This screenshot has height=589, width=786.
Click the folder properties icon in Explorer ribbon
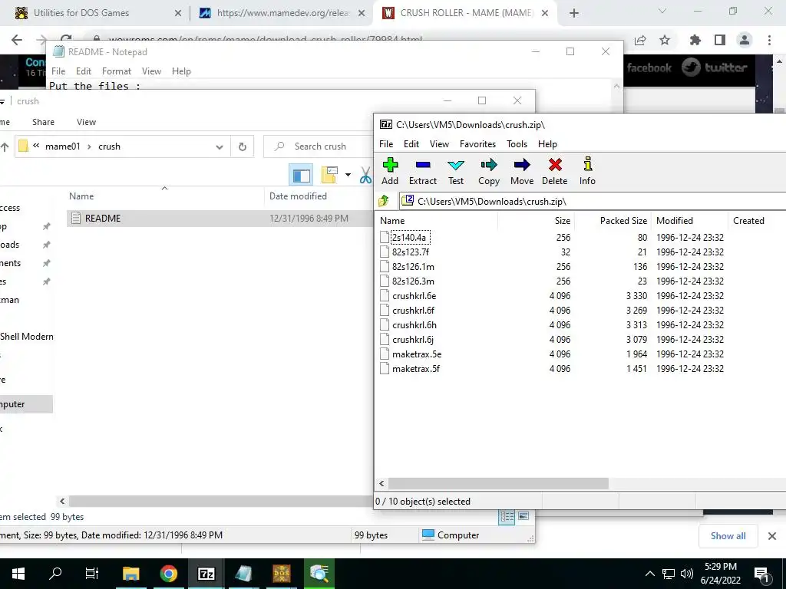[x=330, y=175]
